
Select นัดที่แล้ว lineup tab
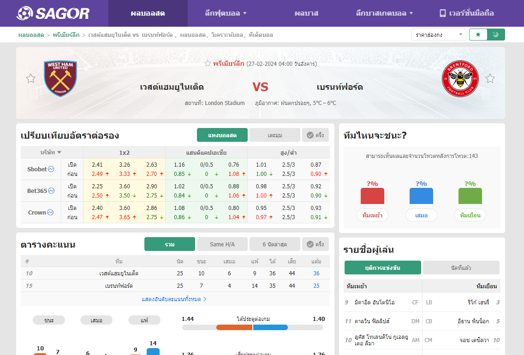(461, 268)
